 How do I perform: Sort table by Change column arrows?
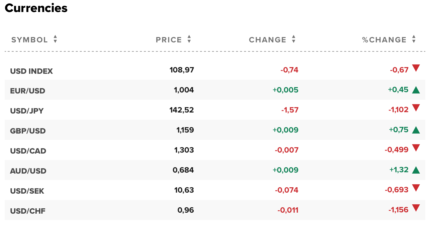[x=294, y=40]
